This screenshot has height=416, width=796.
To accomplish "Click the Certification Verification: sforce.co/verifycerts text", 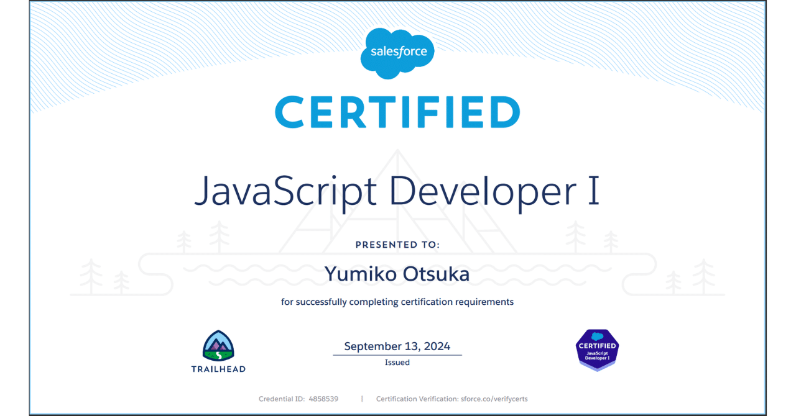I will coord(451,399).
